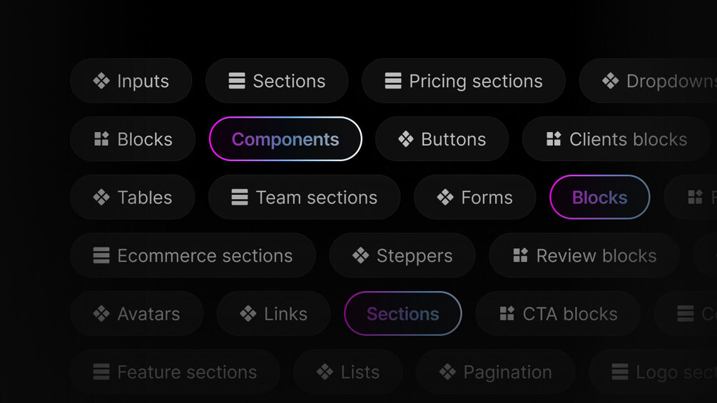Click the rows icon on Ecommerce sections chip
This screenshot has height=403, width=717.
(101, 255)
